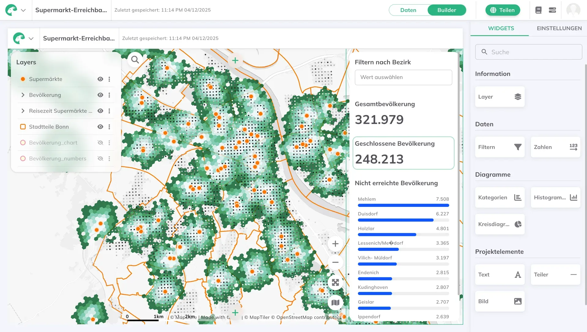
Task: Hide the Bevölkerung layer
Action: 100,95
